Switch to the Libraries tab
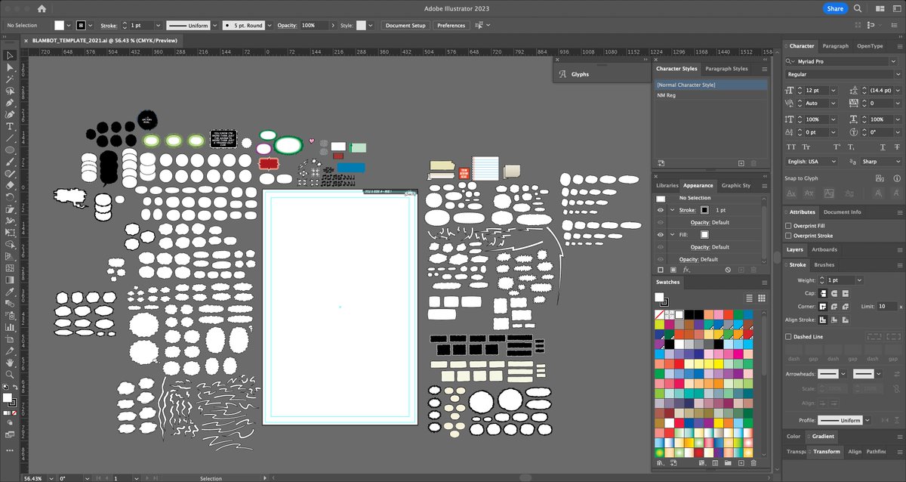906x482 pixels. (667, 185)
